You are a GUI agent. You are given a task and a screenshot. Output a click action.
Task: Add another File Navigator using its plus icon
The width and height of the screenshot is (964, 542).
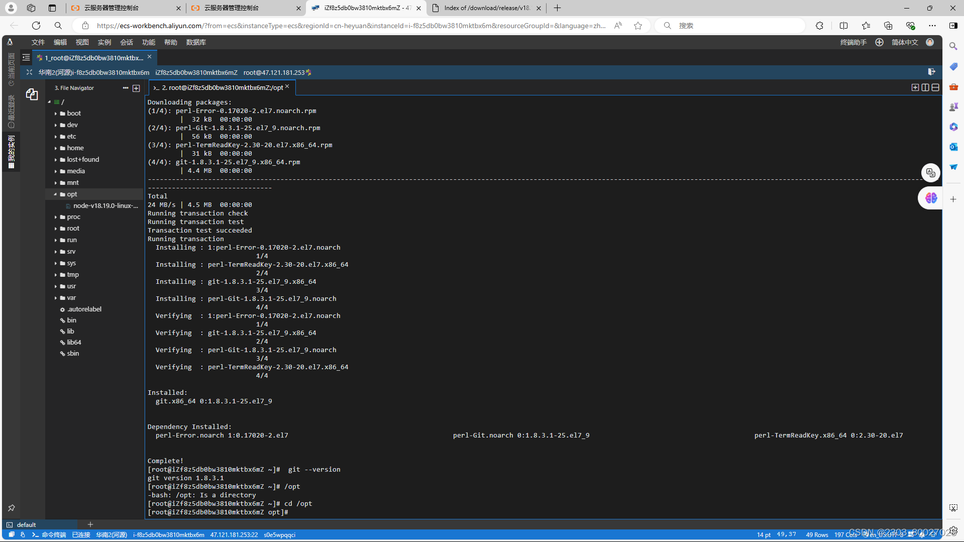click(x=136, y=88)
